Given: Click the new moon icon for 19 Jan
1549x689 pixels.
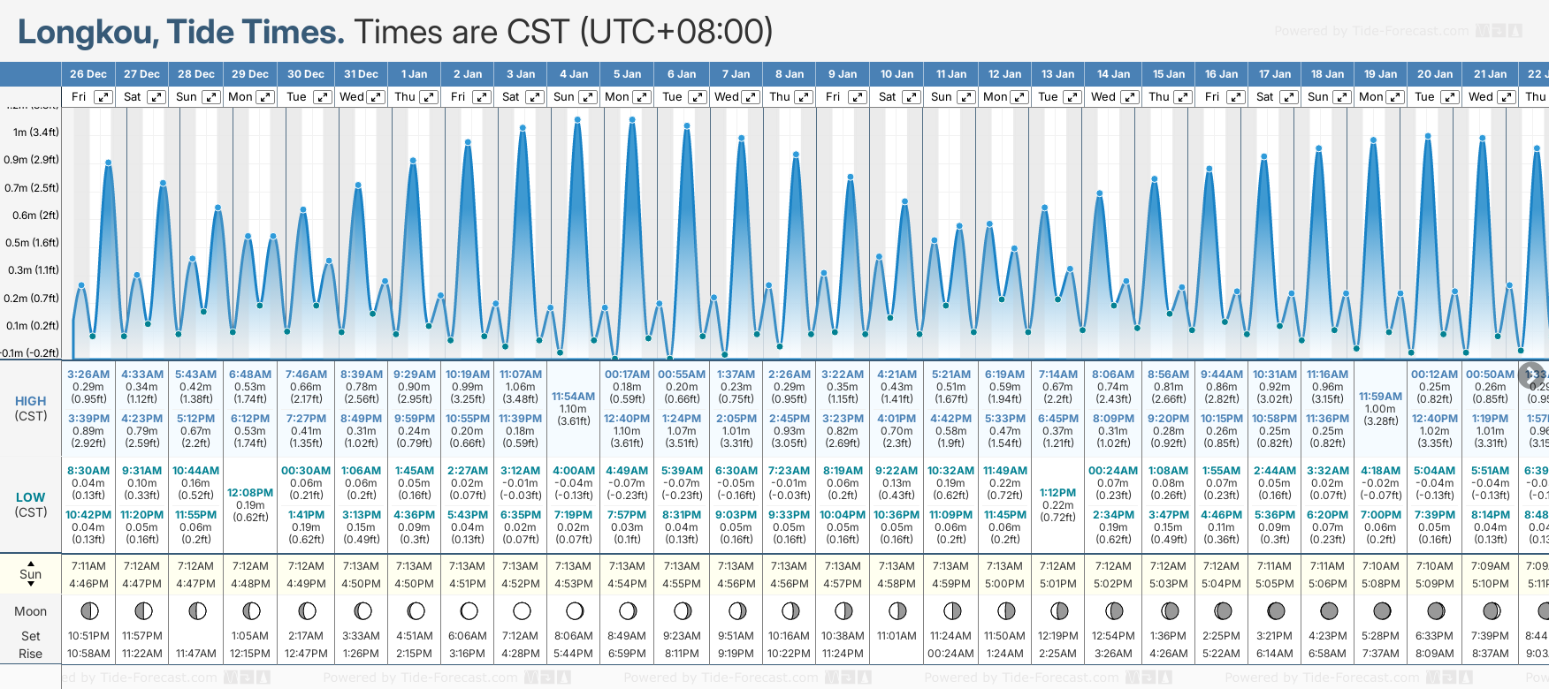Looking at the screenshot, I should (1382, 610).
